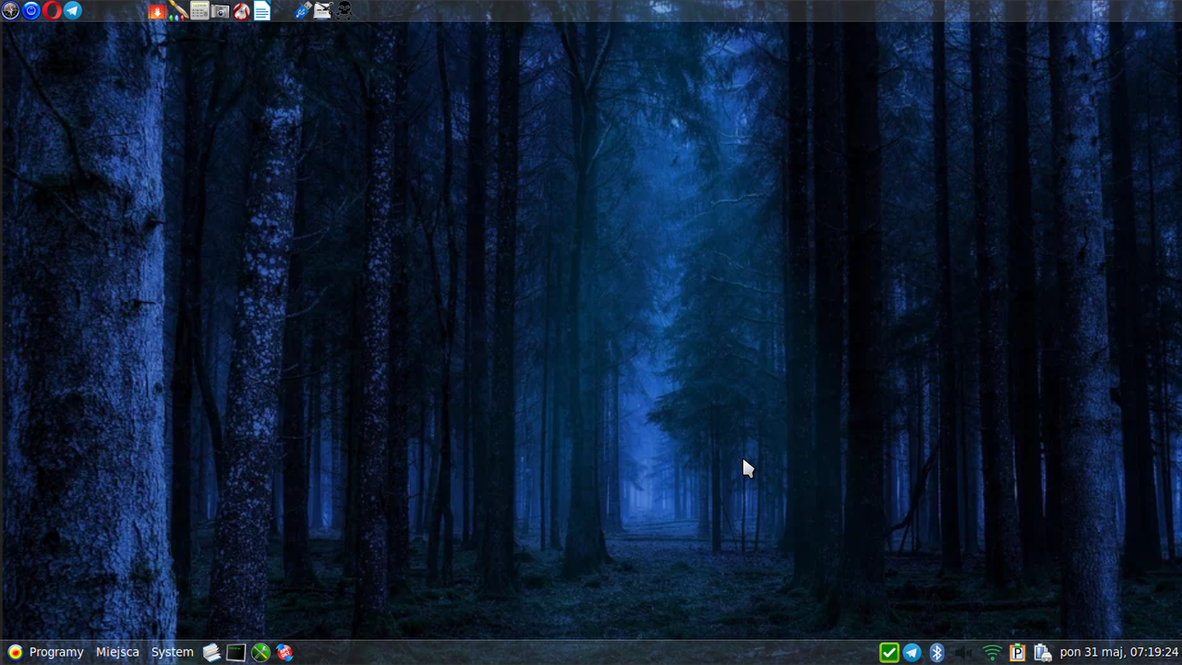The image size is (1182, 665).
Task: Open the compass browser launcher in top panel
Action: (x=10, y=11)
